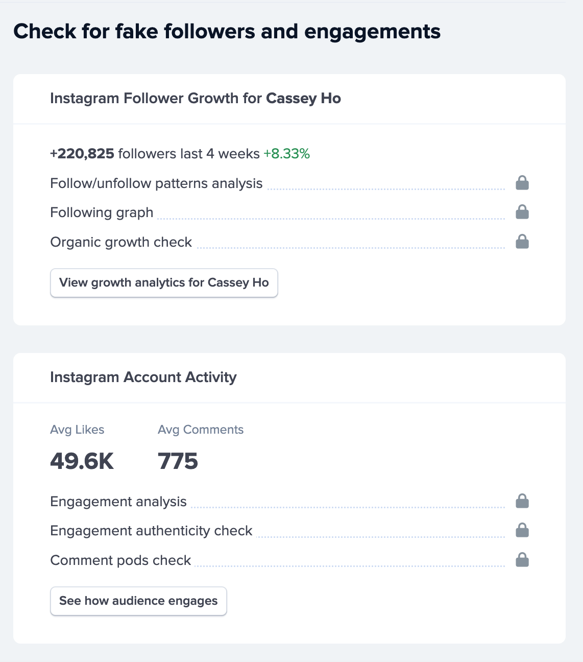Image resolution: width=583 pixels, height=662 pixels.
Task: Unlock the Engagement analysis section
Action: pos(522,501)
